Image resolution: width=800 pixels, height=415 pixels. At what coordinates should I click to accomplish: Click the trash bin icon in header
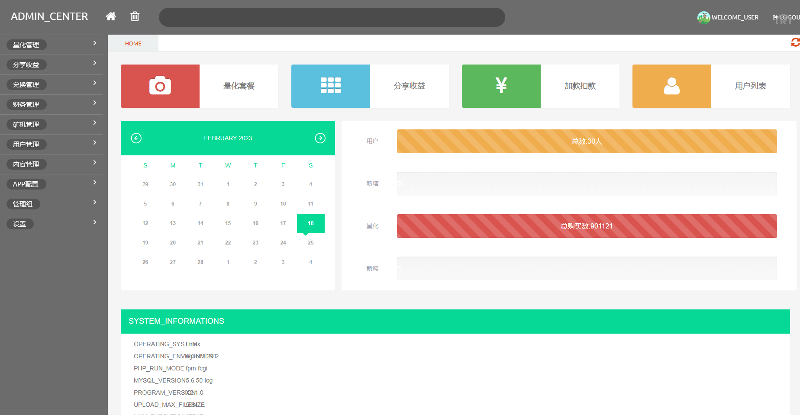pyautogui.click(x=135, y=16)
